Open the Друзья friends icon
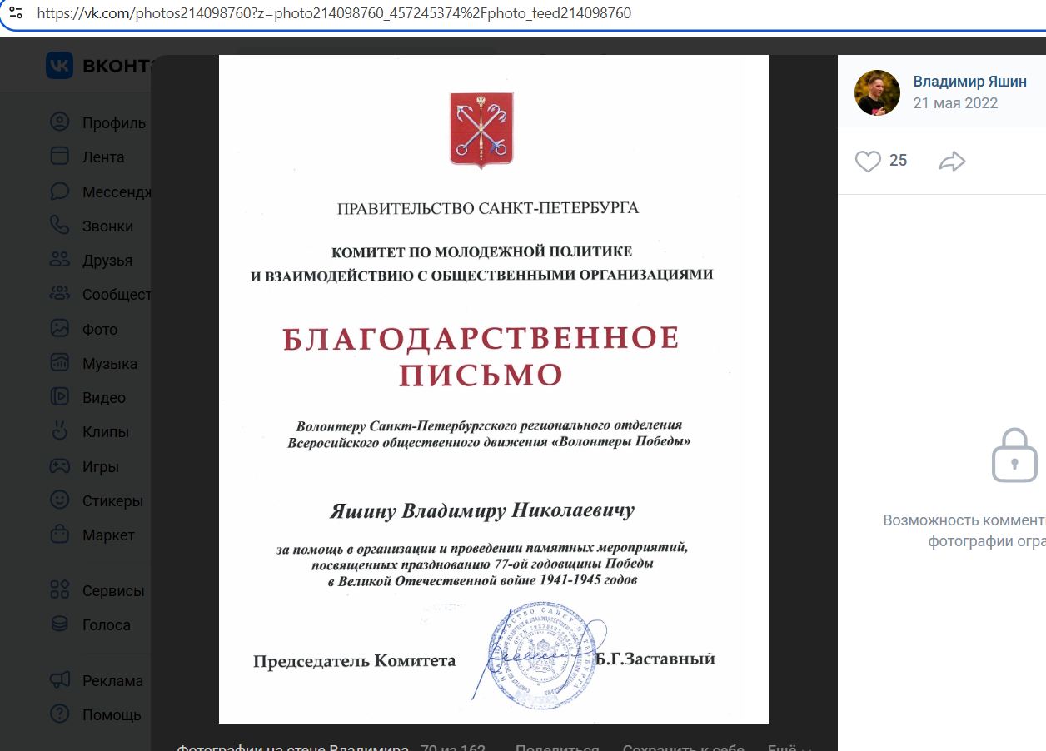1046x751 pixels. click(x=60, y=260)
